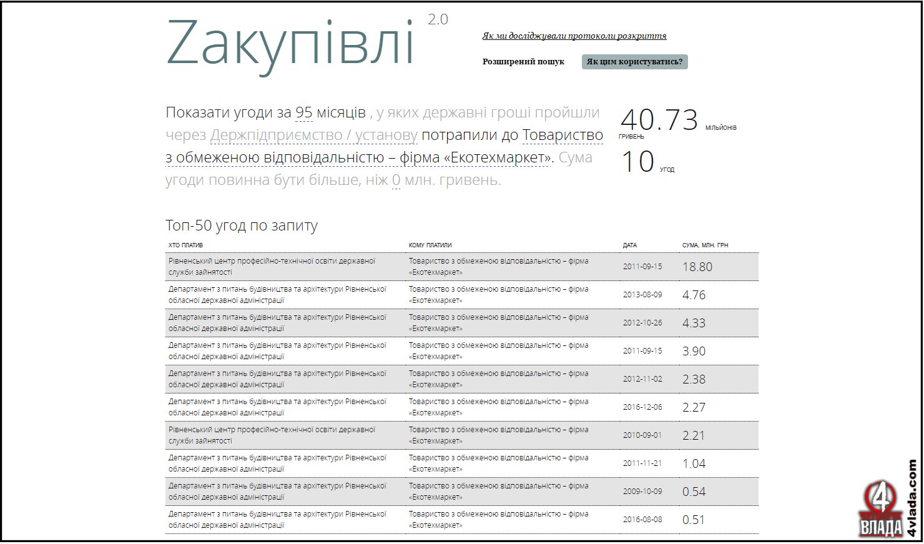Click date 2016-12-06
The width and height of the screenshot is (924, 544).
coord(642,407)
